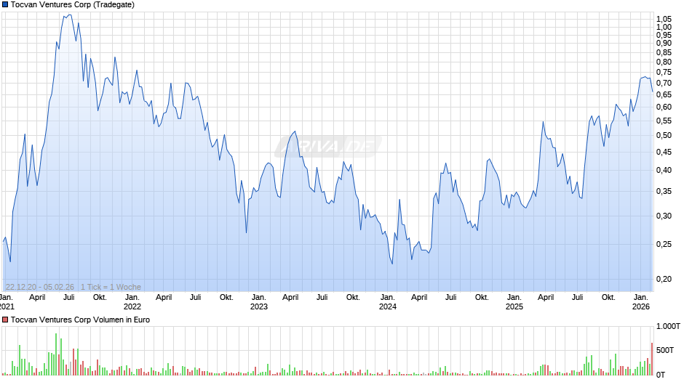Click the 2026 year label on time axis
This screenshot has width=684, height=382.
tap(641, 306)
